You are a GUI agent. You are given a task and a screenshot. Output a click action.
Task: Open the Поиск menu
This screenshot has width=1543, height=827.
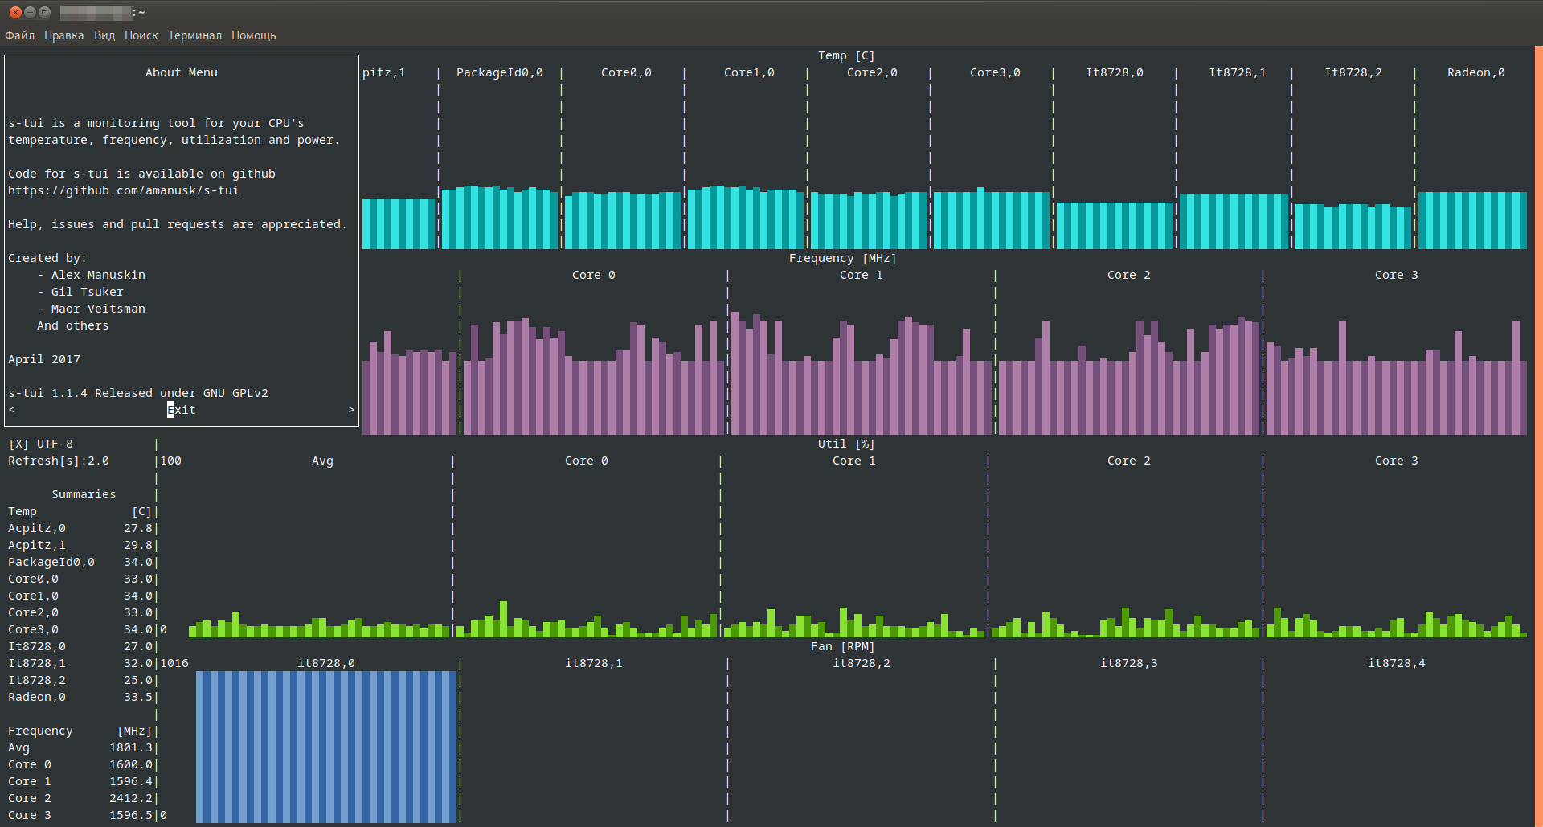tap(141, 35)
